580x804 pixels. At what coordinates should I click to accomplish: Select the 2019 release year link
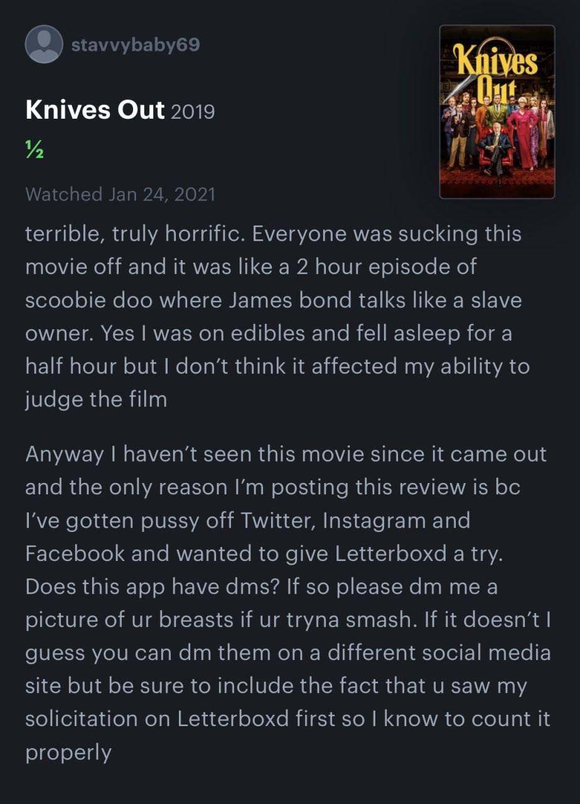point(193,112)
